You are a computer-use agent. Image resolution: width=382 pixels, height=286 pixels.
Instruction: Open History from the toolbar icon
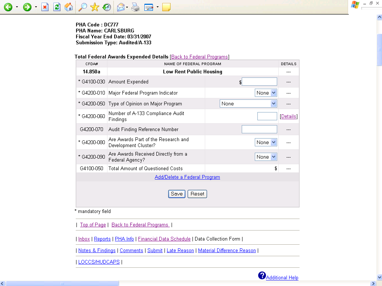click(107, 7)
